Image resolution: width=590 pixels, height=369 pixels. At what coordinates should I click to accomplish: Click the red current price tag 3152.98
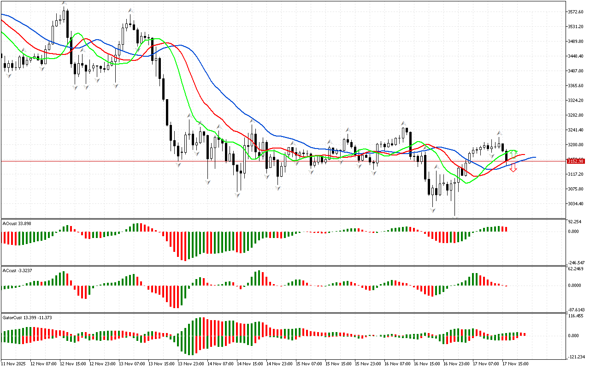pyautogui.click(x=575, y=161)
